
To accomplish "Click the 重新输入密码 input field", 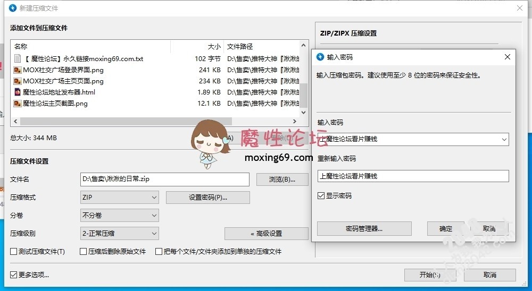I will (x=413, y=176).
